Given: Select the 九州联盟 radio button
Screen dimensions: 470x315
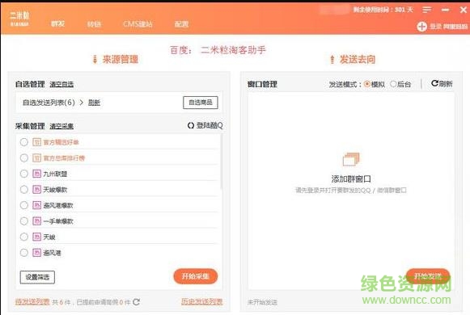Looking at the screenshot, I should pos(24,174).
